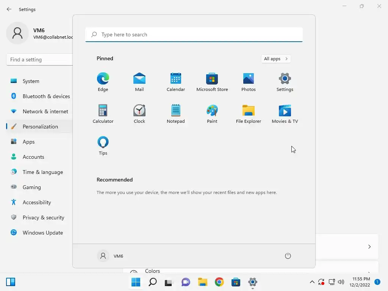Launch Google Chrome from the taskbar
Image resolution: width=388 pixels, height=291 pixels.
pyautogui.click(x=219, y=282)
